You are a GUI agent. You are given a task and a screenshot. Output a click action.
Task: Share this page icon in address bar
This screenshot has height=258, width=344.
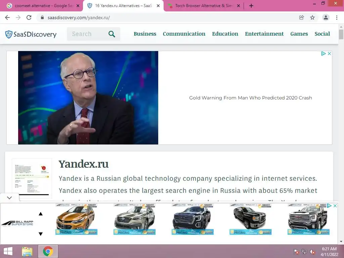[302, 17]
